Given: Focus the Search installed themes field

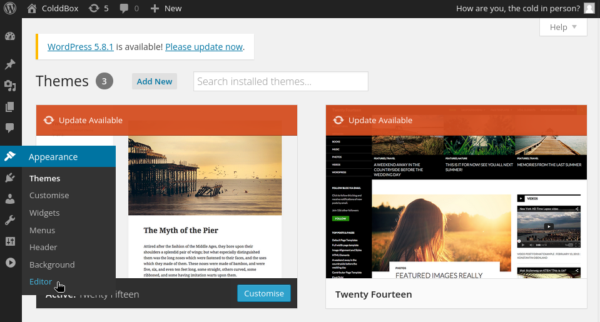Looking at the screenshot, I should point(281,81).
